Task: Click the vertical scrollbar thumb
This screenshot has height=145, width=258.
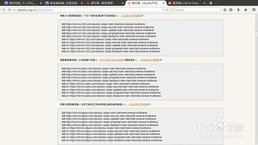Action: 257,34
